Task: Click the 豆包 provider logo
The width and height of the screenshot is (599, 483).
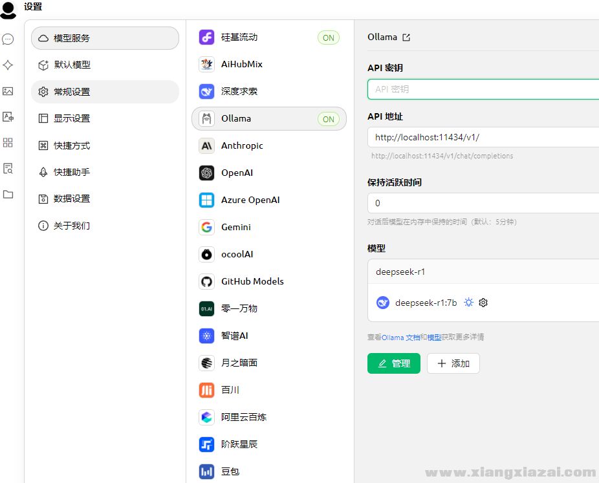Action: pyautogui.click(x=206, y=472)
